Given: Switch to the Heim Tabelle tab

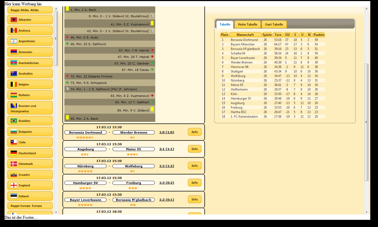Looking at the screenshot, I should (247, 24).
